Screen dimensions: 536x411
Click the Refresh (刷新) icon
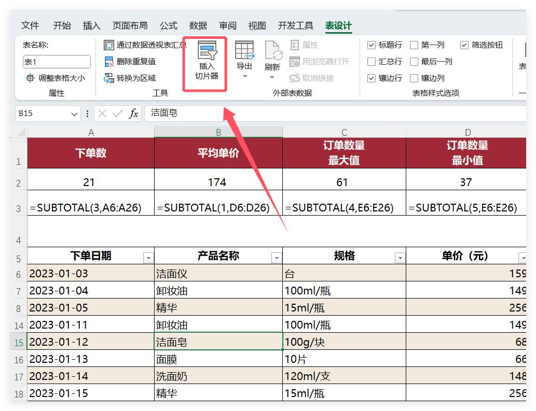click(x=273, y=50)
